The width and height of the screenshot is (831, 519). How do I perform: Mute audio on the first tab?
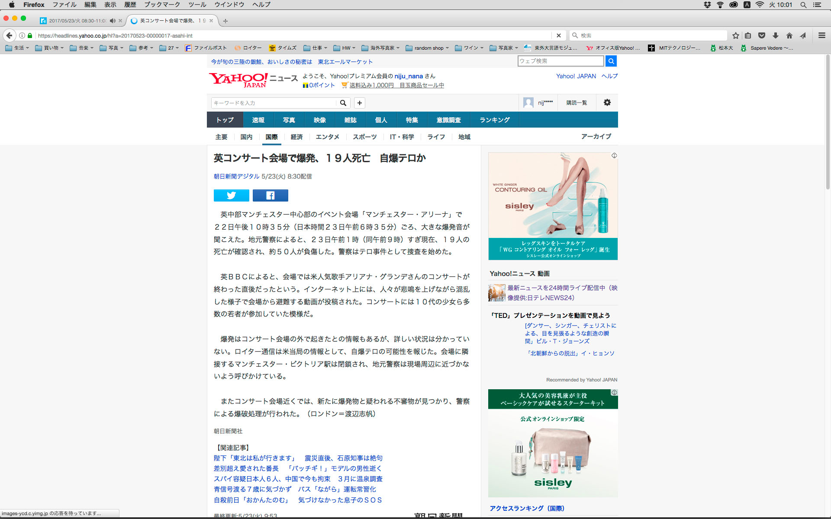click(113, 21)
